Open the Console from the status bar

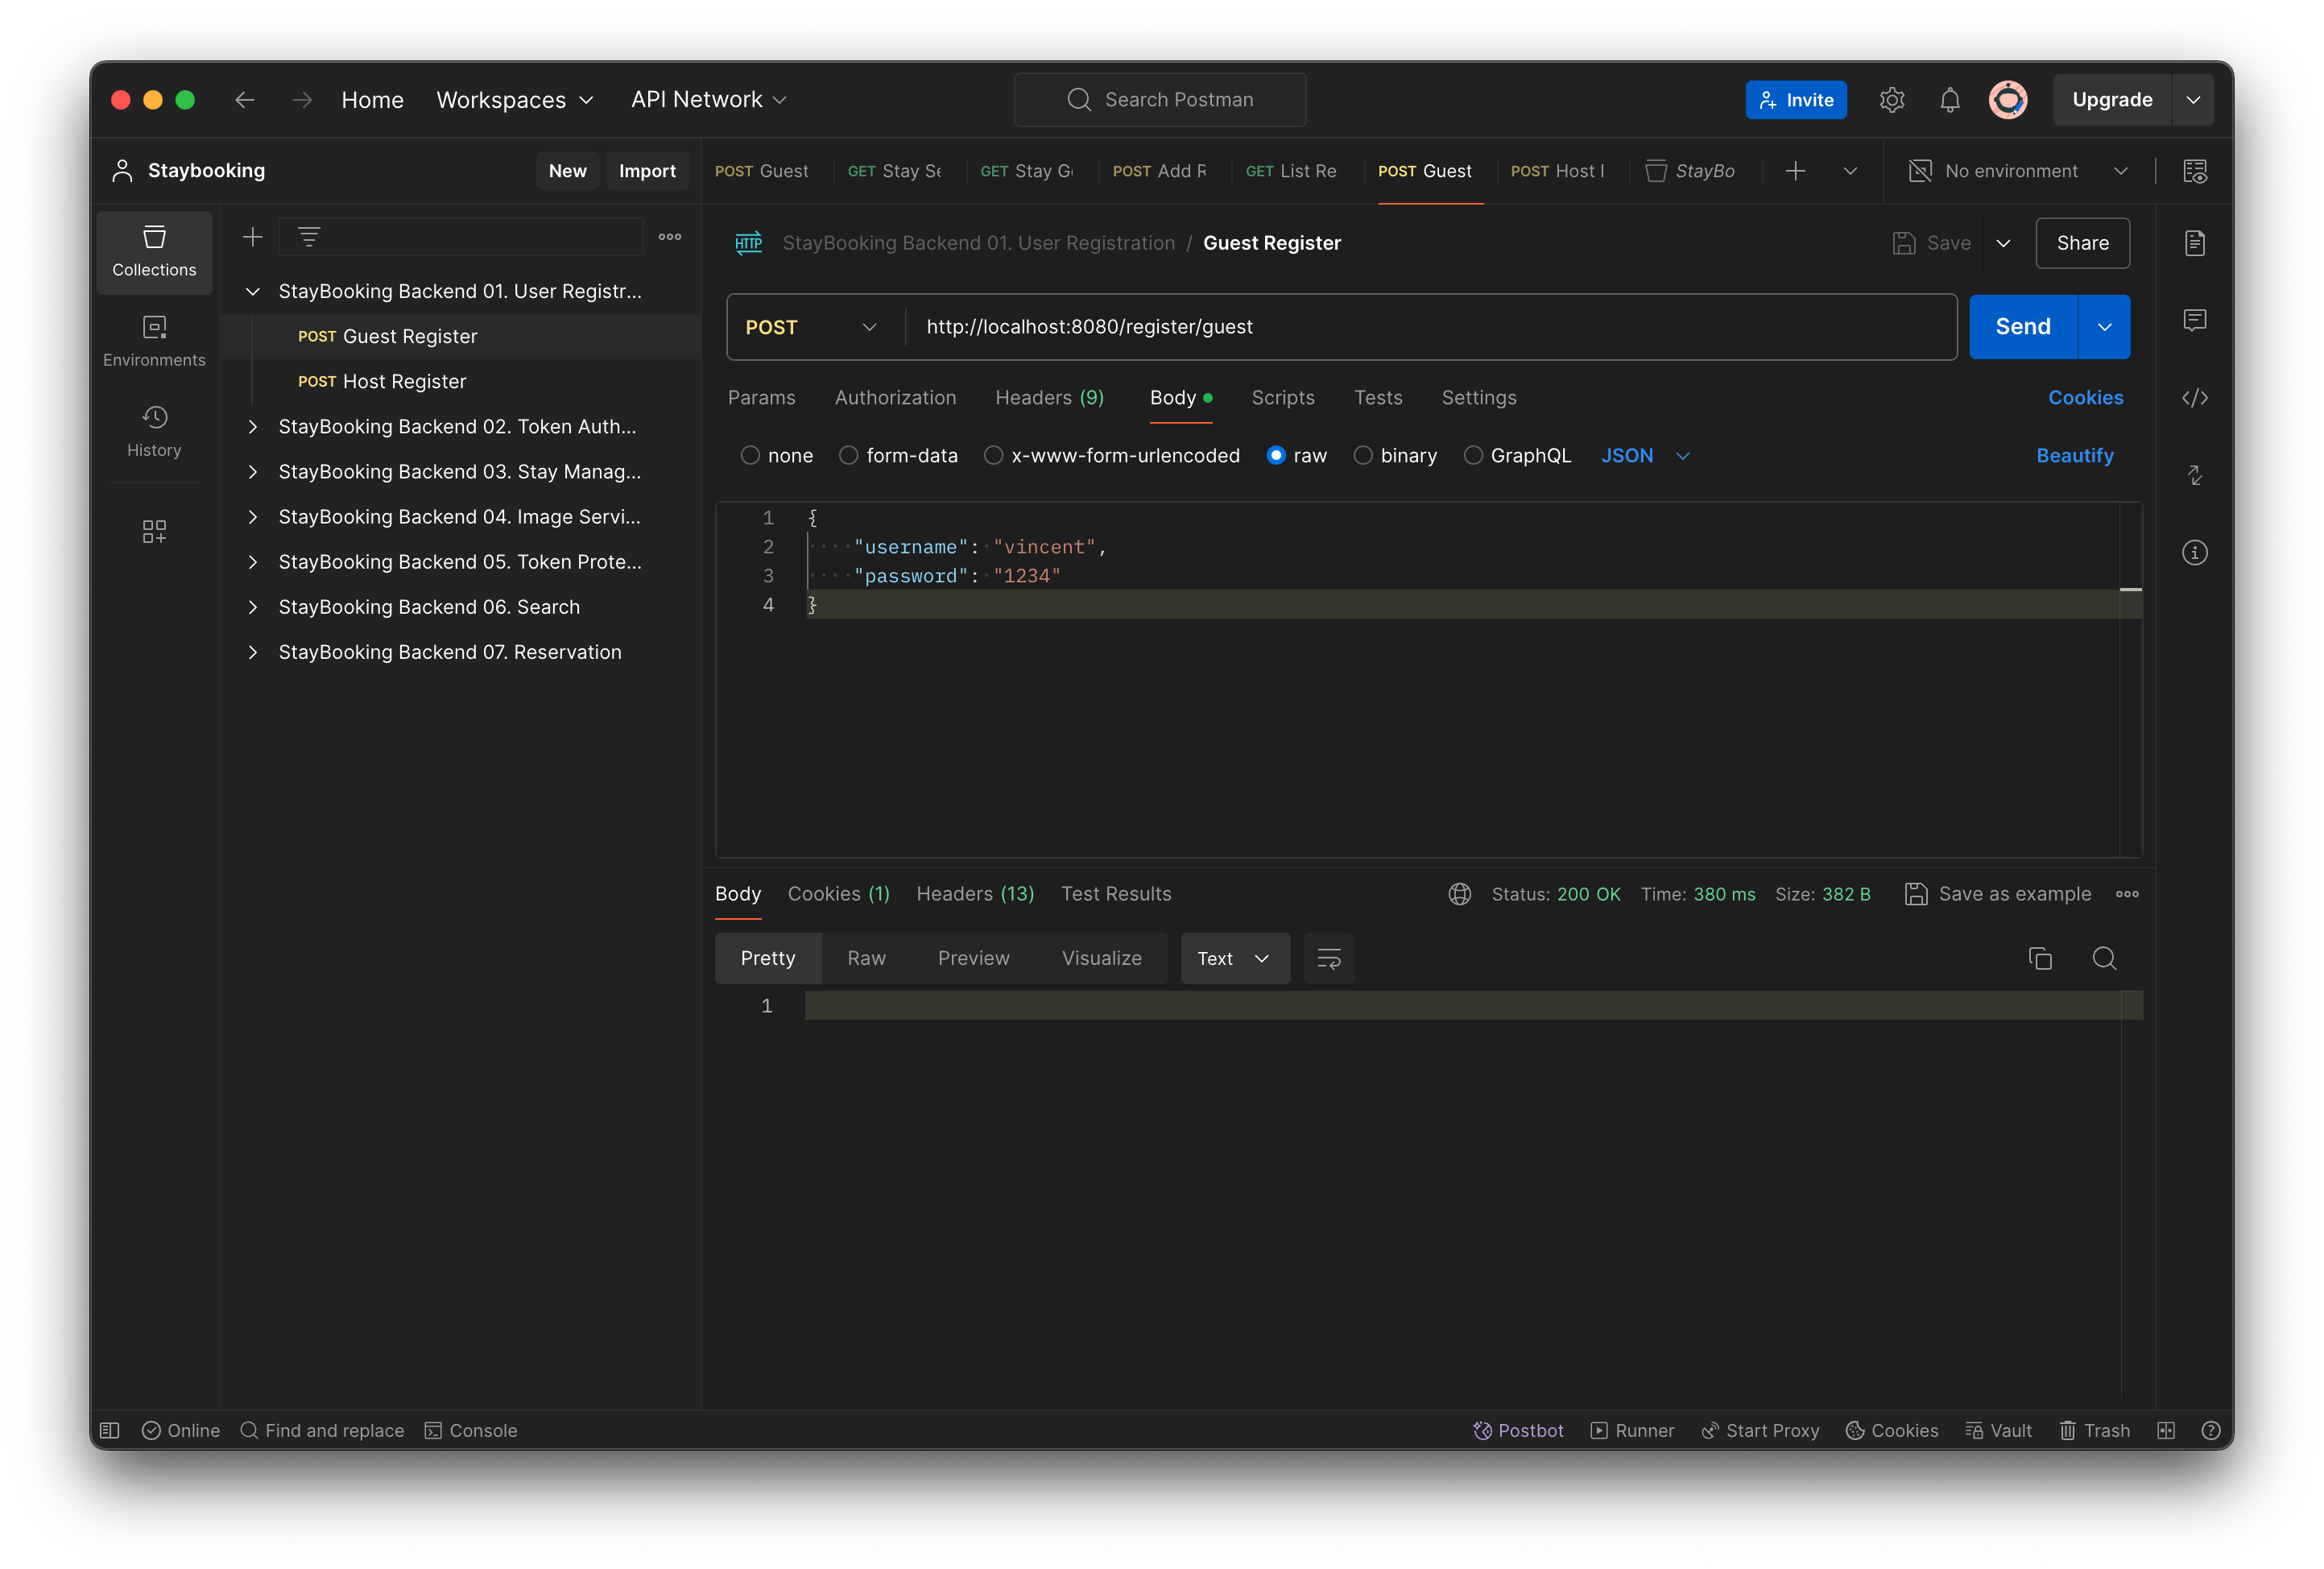[x=470, y=1430]
